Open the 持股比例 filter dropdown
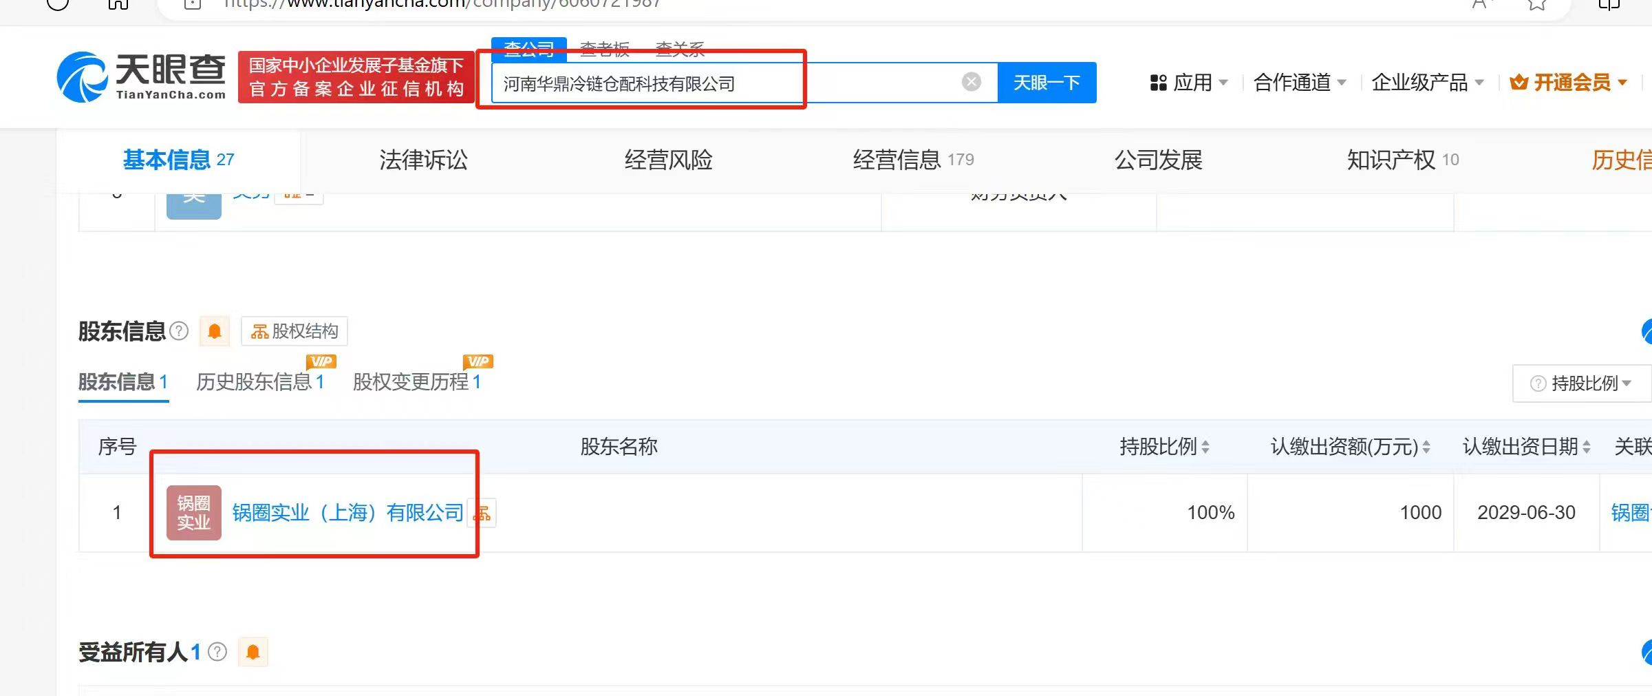This screenshot has height=696, width=1652. click(1581, 383)
